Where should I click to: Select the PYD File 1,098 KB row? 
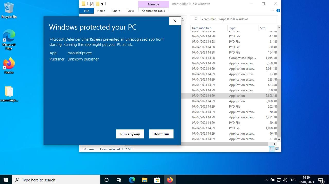pos(229,128)
